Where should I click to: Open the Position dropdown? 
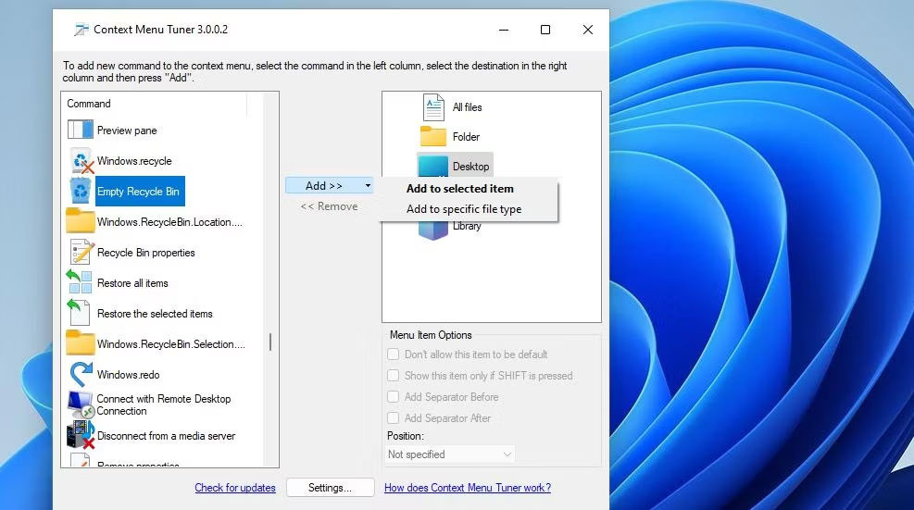(450, 454)
